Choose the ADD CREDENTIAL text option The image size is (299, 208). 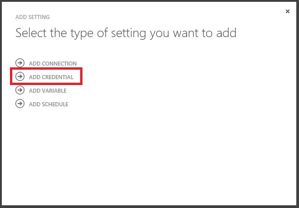pos(51,77)
